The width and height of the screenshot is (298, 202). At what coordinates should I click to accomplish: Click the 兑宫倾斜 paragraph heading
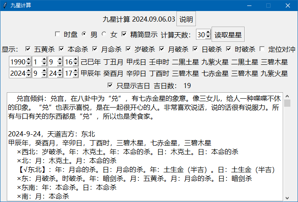[x=30, y=99]
